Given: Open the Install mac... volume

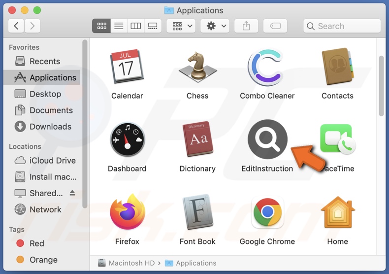Looking at the screenshot, I should click(42, 177).
